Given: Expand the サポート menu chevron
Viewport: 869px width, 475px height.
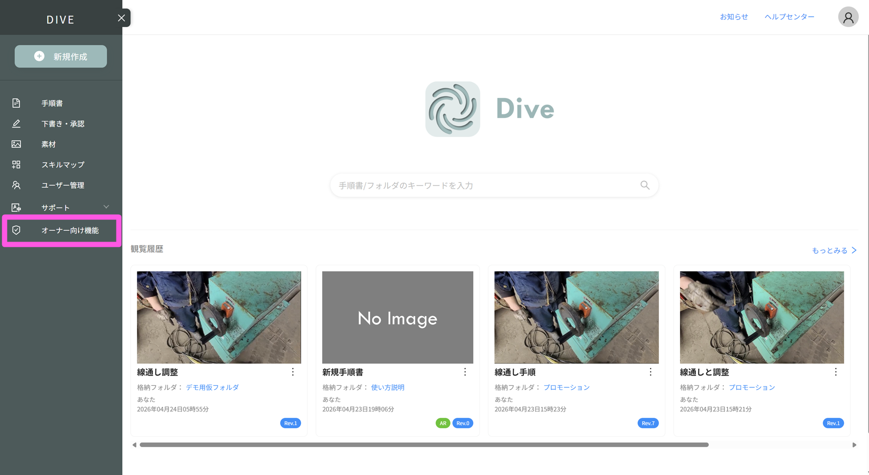Looking at the screenshot, I should pyautogui.click(x=106, y=207).
